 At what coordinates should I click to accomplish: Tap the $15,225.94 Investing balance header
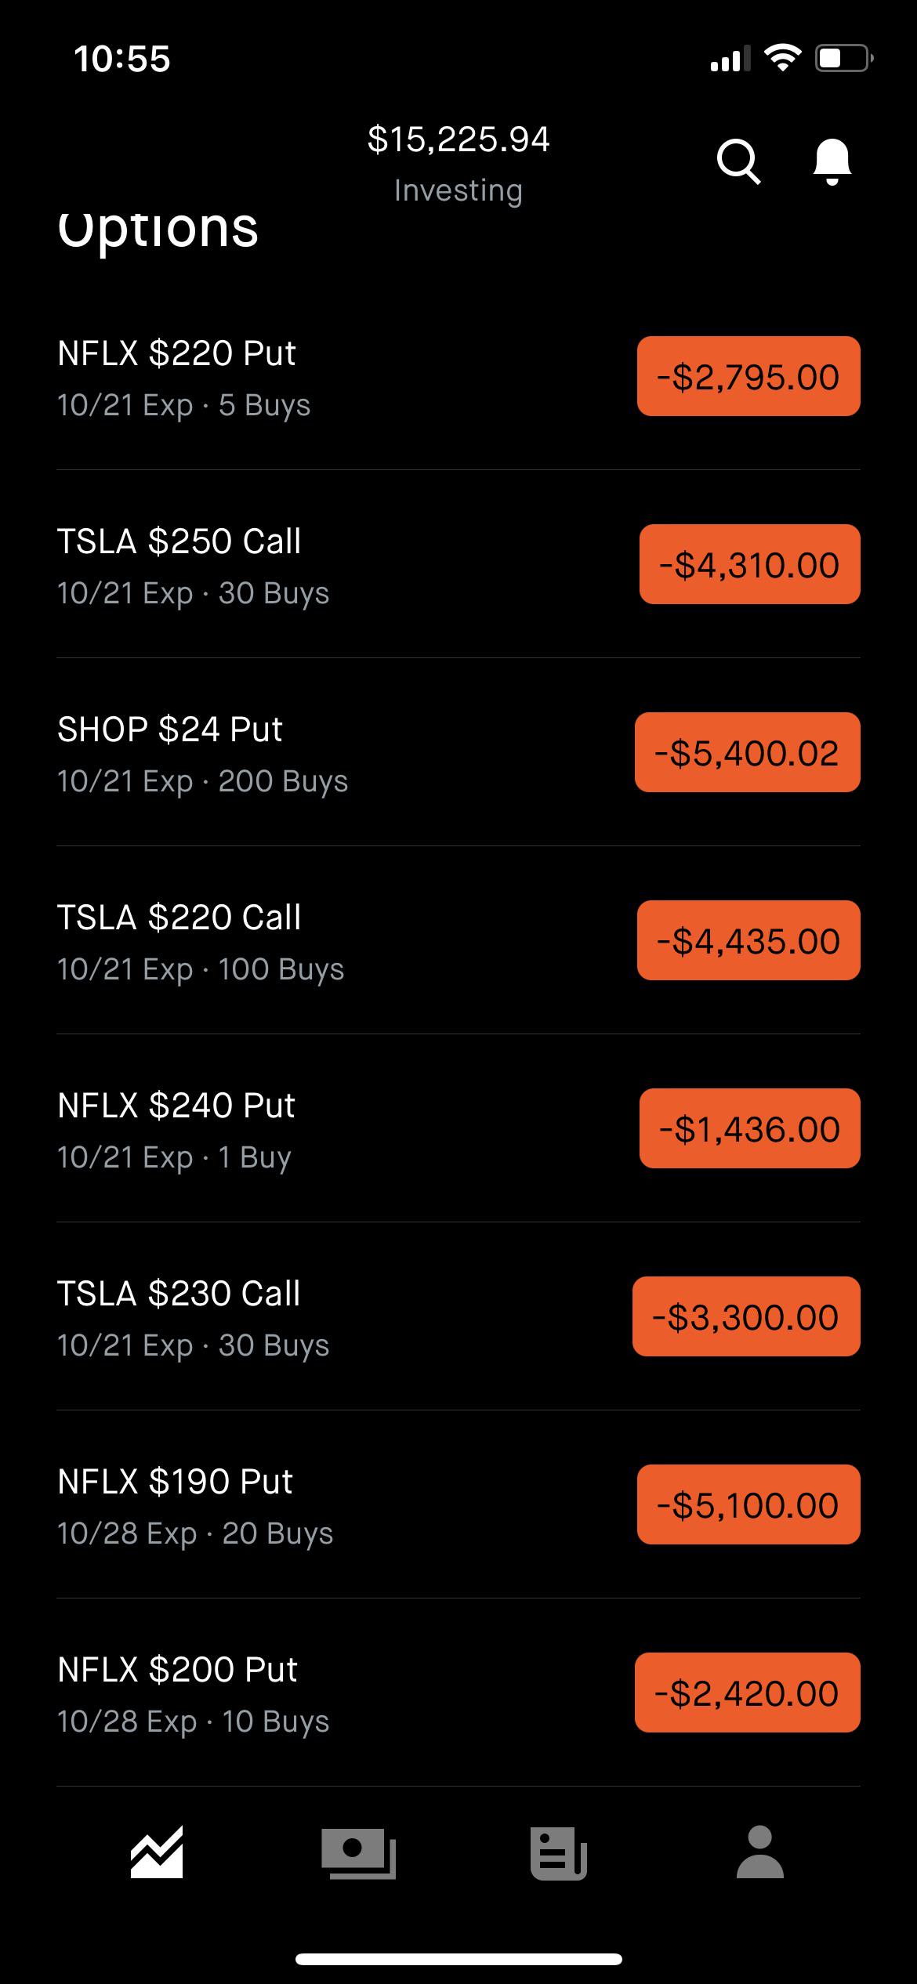tap(458, 163)
